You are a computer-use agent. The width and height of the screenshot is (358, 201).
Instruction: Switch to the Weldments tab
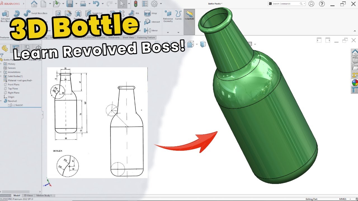114,37
